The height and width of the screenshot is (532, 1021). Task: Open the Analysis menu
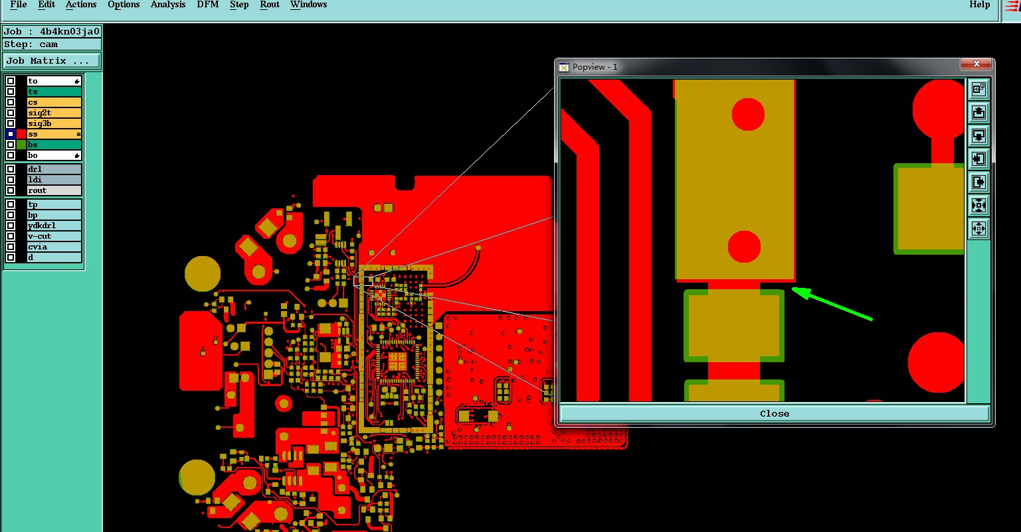[x=168, y=5]
